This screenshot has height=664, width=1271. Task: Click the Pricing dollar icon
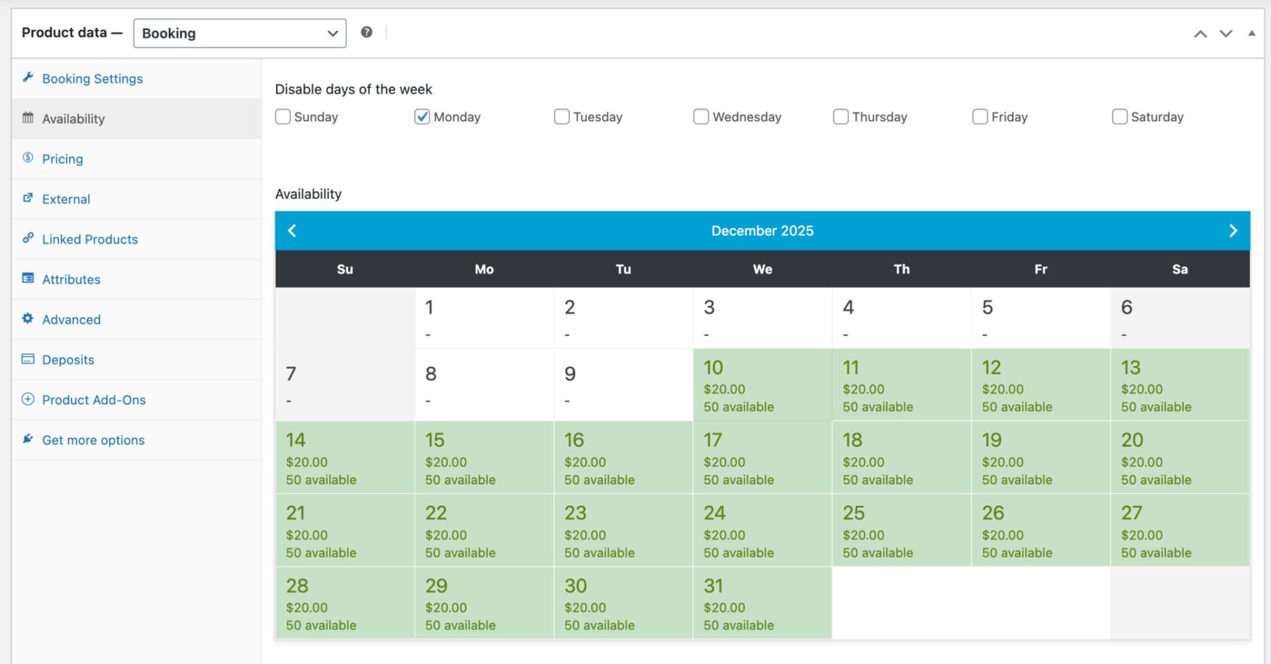28,159
